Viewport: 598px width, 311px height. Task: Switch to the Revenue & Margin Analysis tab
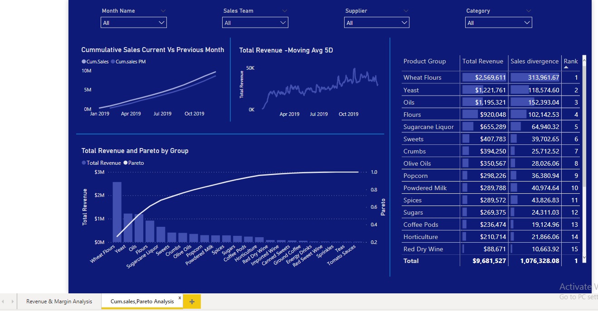point(59,301)
